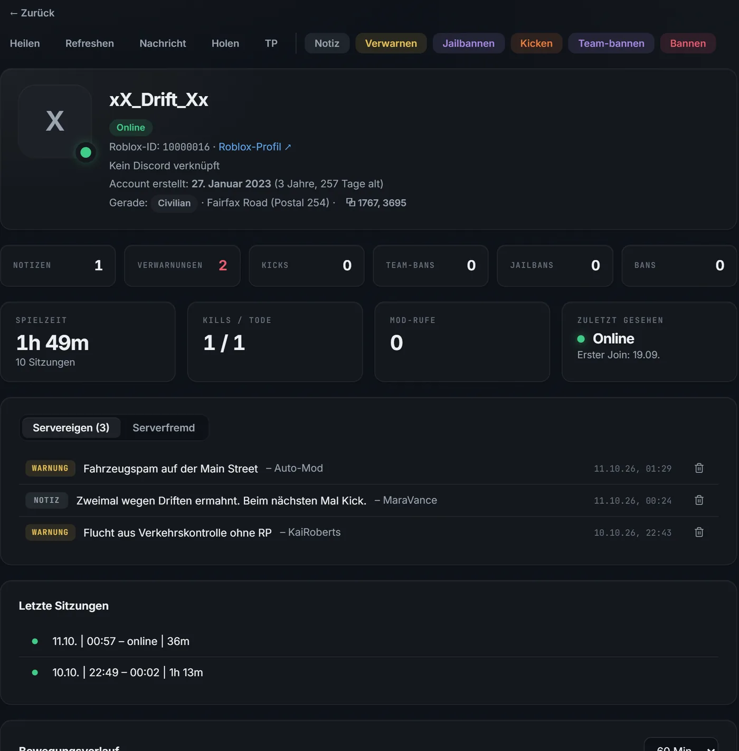Click 'Fairfax Road (Postal 254)' location
Viewport: 739px width, 751px height.
coord(268,203)
